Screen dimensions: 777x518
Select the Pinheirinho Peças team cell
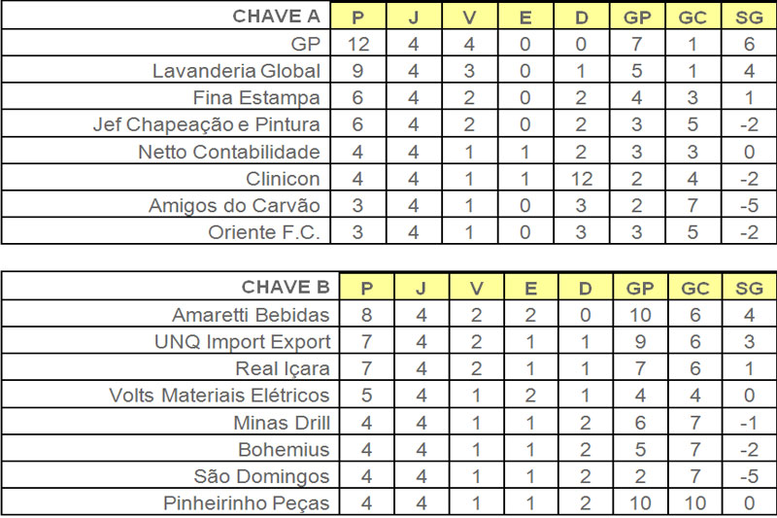pos(249,503)
